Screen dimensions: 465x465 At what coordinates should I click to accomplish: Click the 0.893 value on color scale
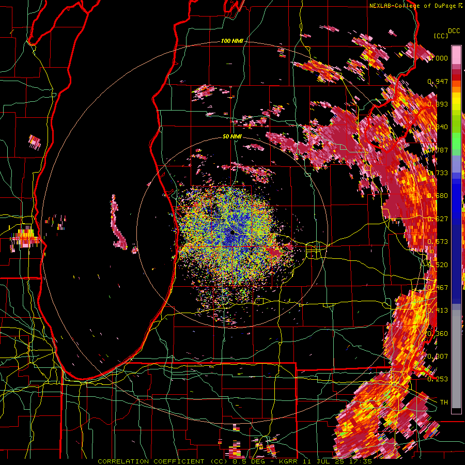(438, 104)
